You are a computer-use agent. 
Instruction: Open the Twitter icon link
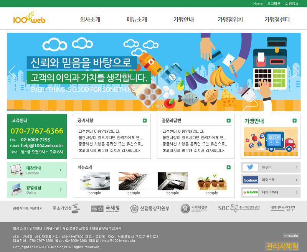250,167
